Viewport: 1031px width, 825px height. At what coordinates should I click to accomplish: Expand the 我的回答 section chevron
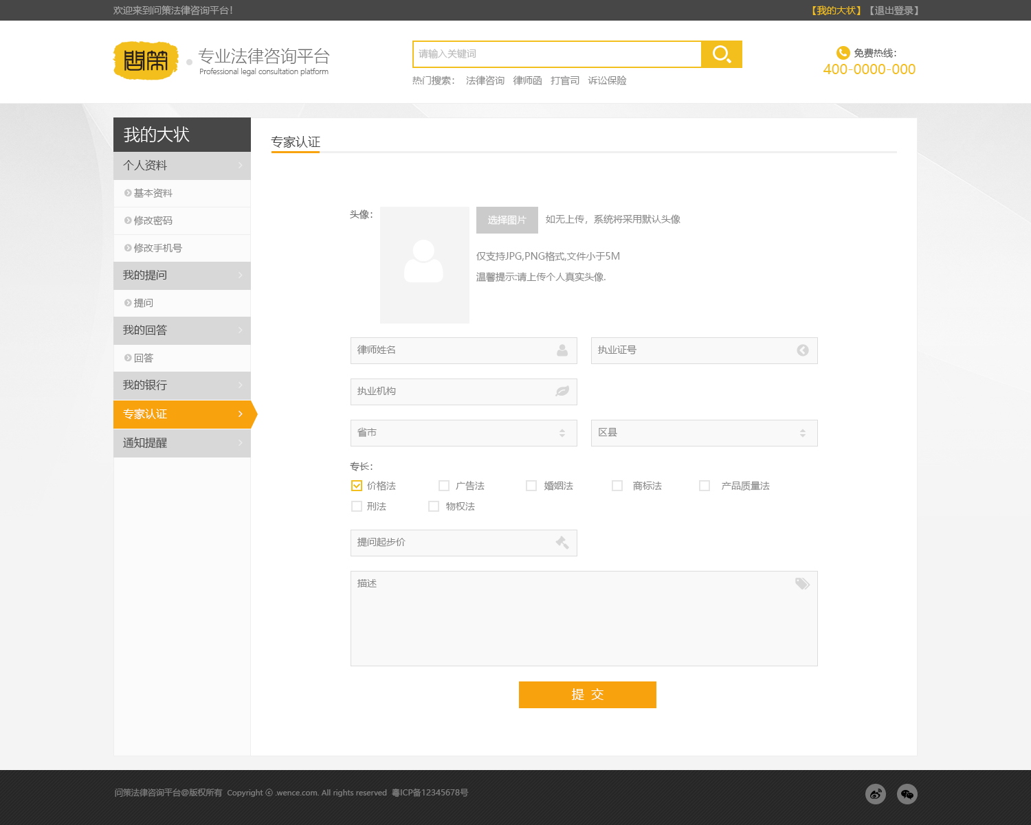240,330
